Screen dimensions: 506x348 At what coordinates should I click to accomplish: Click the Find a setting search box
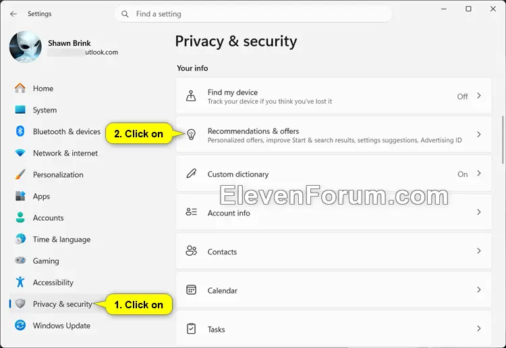coord(253,14)
